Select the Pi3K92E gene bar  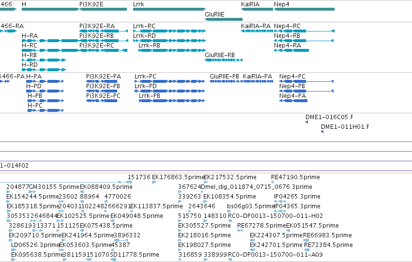(x=103, y=9)
